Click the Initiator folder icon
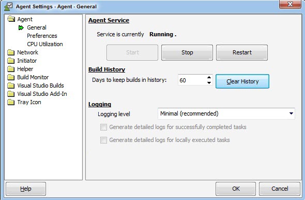The width and height of the screenshot is (305, 200). 11,61
